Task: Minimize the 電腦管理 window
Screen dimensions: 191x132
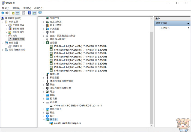Action: click(x=168, y=3)
